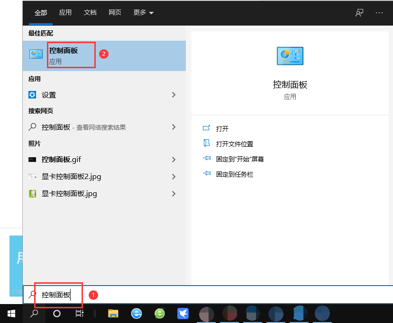The height and width of the screenshot is (323, 393).
Task: Click the 控制面板.gif file icon
Action: [x=32, y=160]
